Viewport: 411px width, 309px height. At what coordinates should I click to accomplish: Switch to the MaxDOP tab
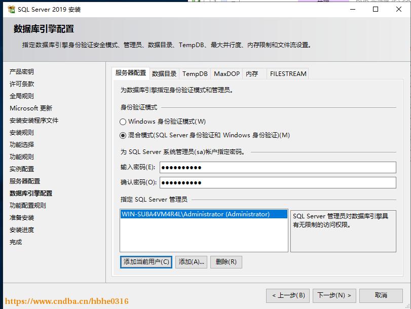pyautogui.click(x=227, y=74)
